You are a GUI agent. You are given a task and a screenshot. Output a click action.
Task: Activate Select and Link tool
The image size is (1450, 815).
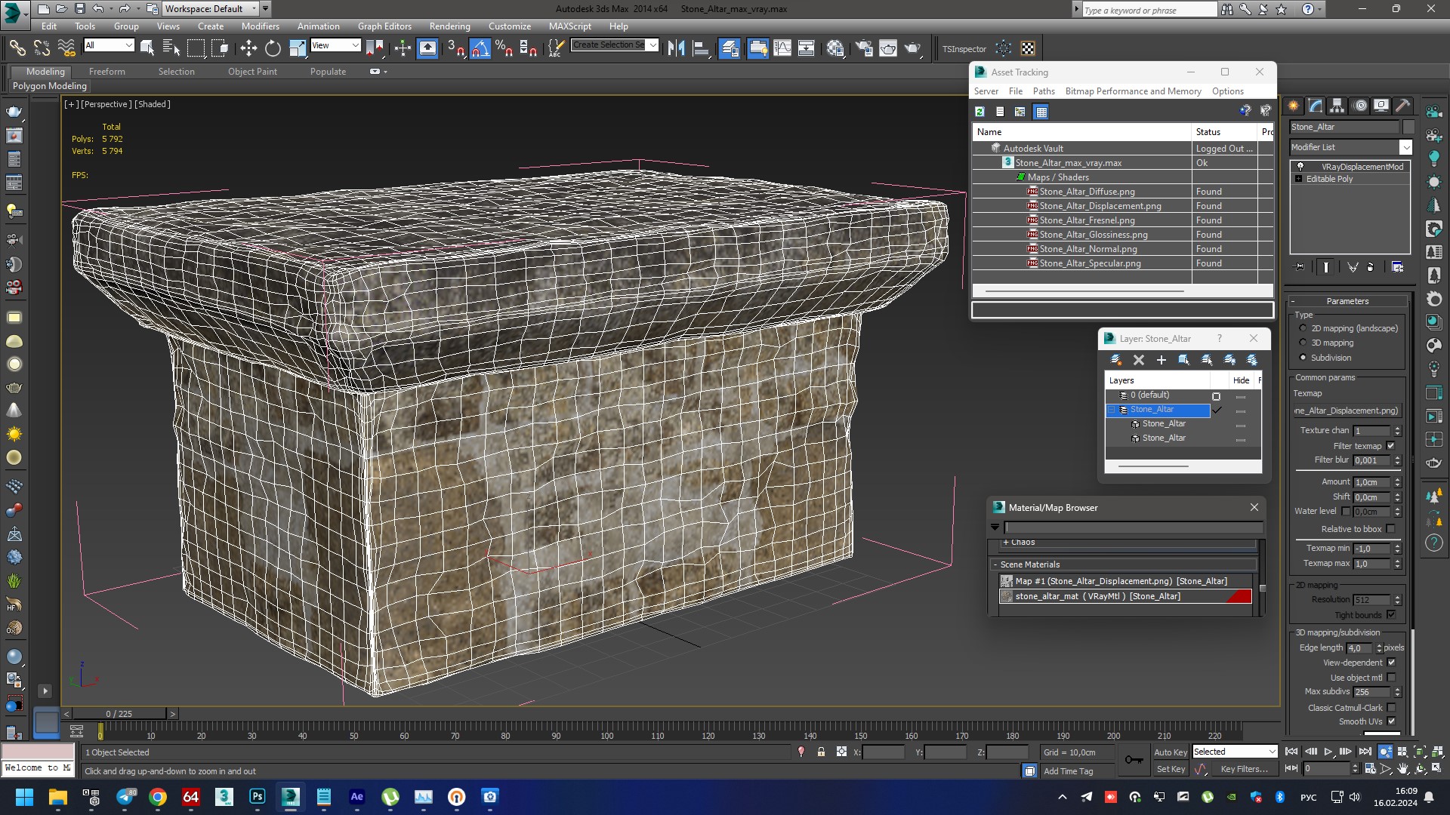pyautogui.click(x=17, y=48)
